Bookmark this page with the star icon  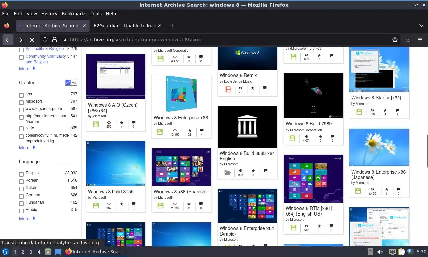pos(395,40)
